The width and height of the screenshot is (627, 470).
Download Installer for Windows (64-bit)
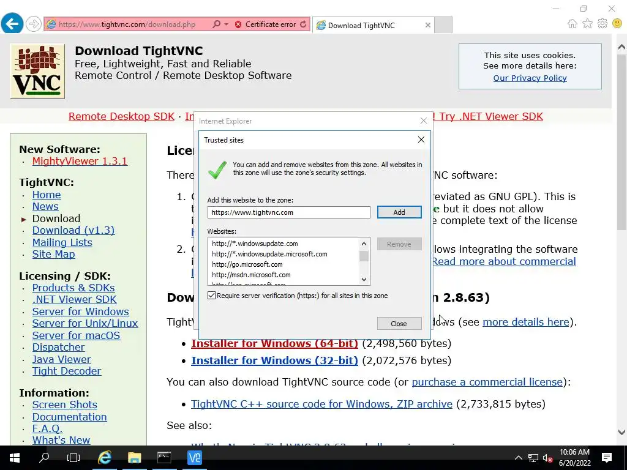coord(275,343)
